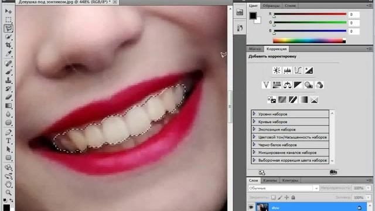Select the Blur tool
The height and width of the screenshot is (211, 375).
[8, 114]
